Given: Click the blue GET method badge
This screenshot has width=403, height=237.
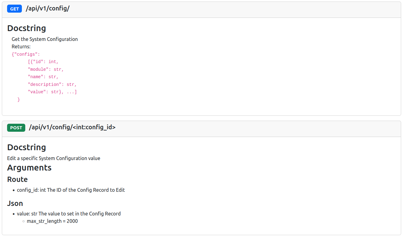Looking at the screenshot, I should [x=14, y=9].
